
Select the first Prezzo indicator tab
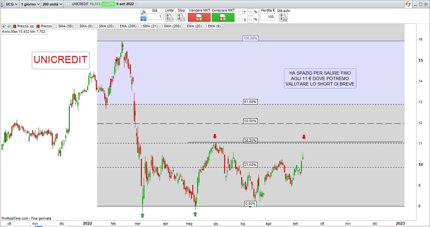[20, 26]
